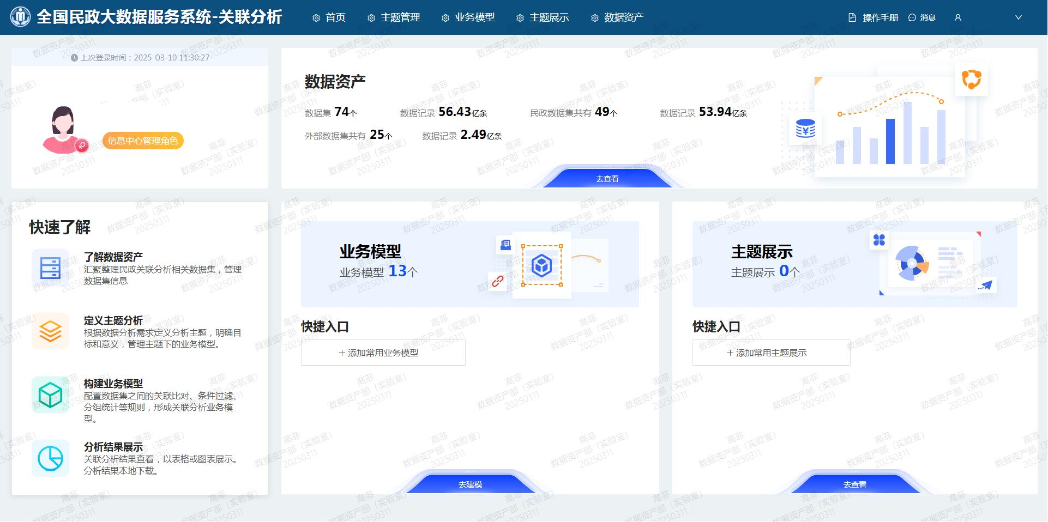Click the 构建业务模型 green cube icon

pos(50,394)
